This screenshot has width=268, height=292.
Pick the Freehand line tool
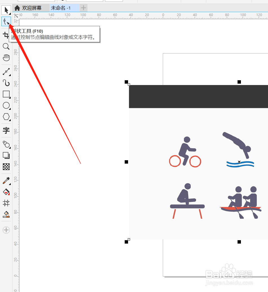6,72
